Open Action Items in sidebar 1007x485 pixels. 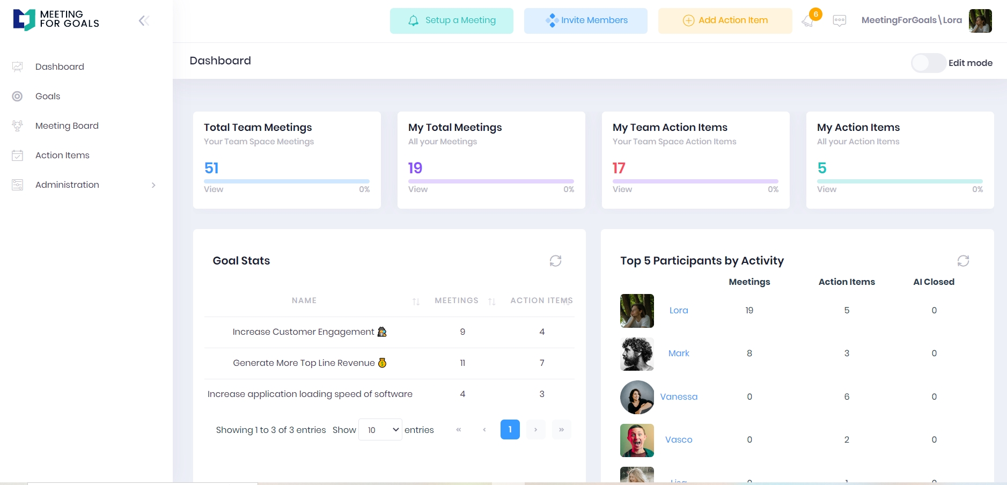62,156
